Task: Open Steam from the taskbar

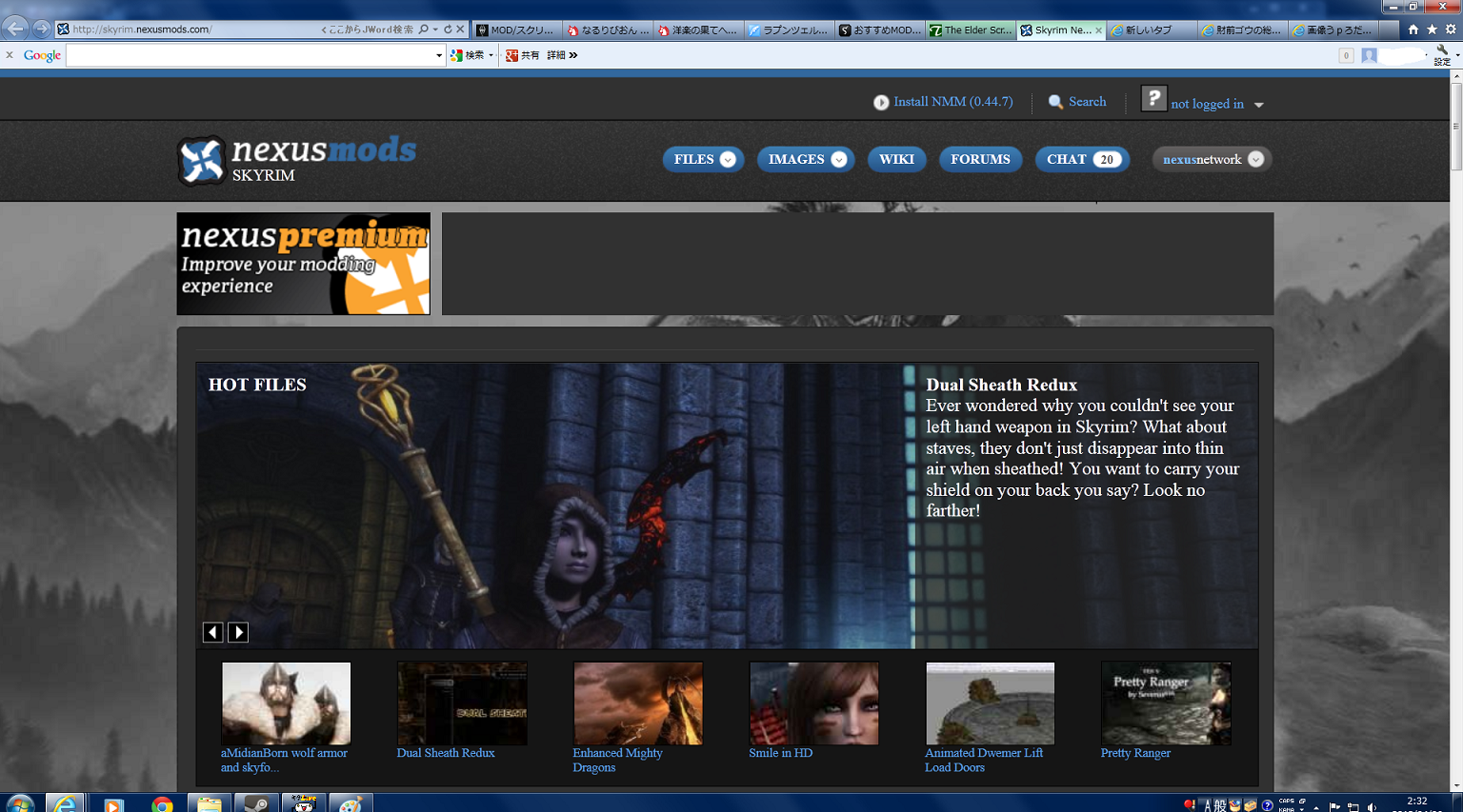Action: (257, 803)
